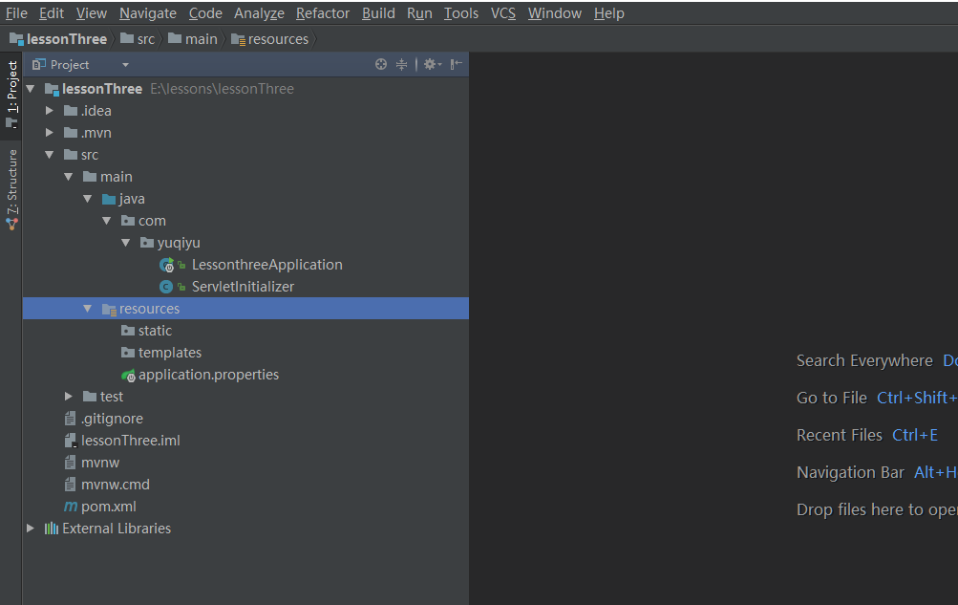The width and height of the screenshot is (958, 605).
Task: Expand the test folder
Action: 69,397
